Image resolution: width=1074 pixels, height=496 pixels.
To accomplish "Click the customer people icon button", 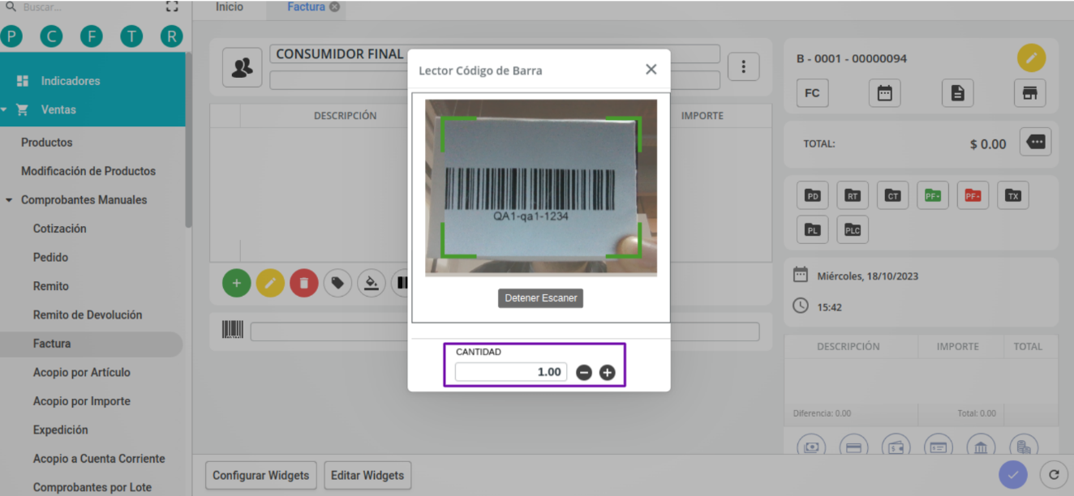I will (242, 67).
